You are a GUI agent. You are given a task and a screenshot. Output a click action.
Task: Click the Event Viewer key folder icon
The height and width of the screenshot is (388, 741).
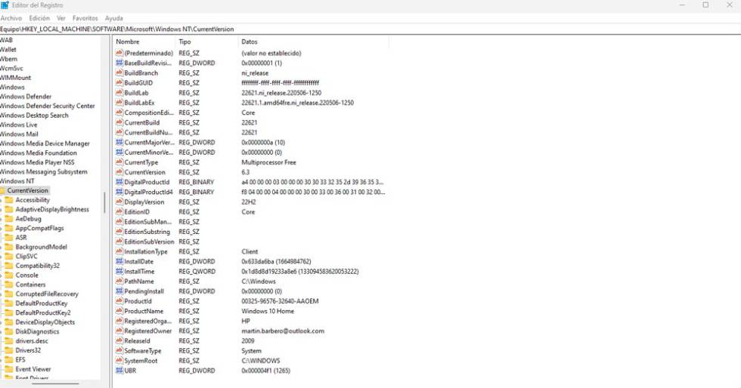click(x=8, y=369)
